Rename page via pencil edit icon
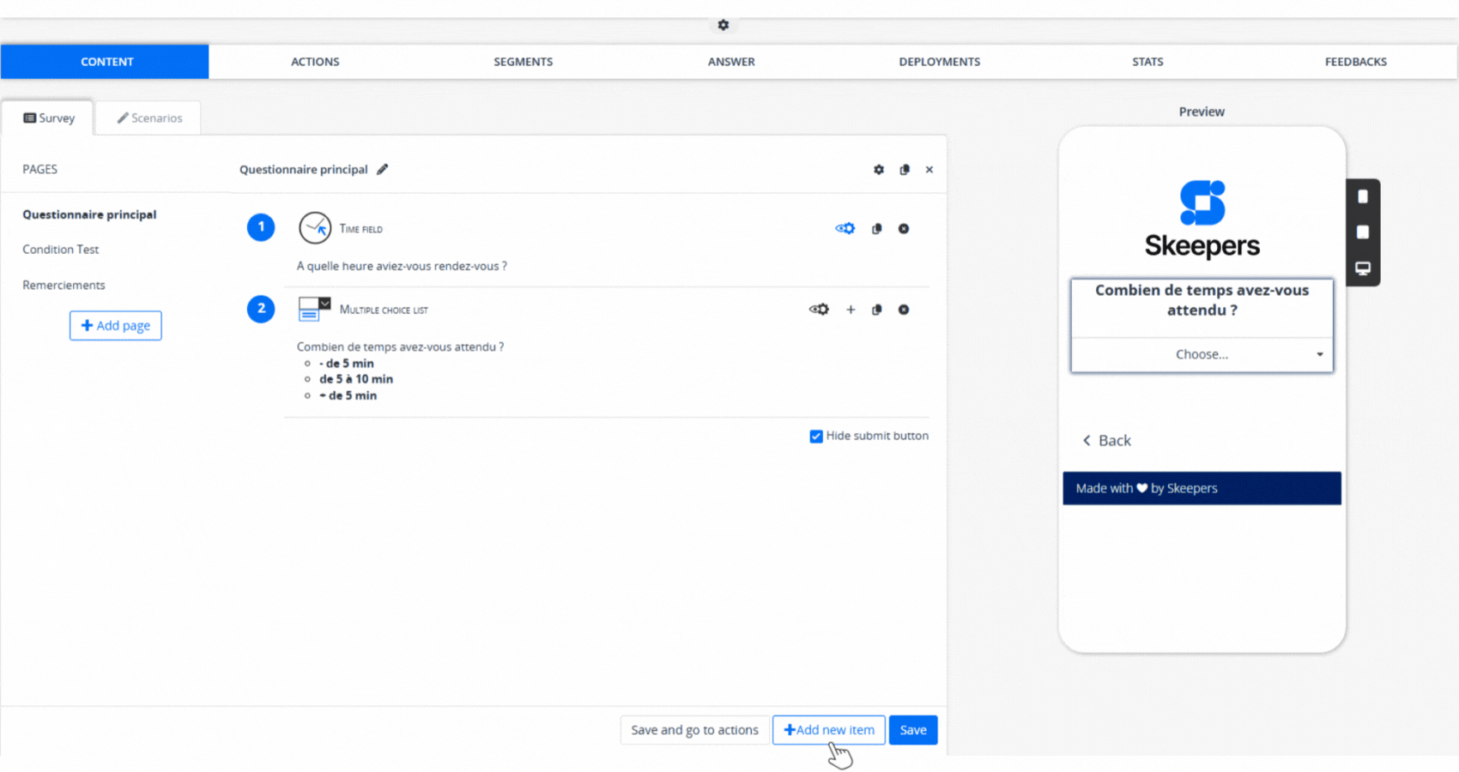The height and width of the screenshot is (772, 1459). pos(383,170)
